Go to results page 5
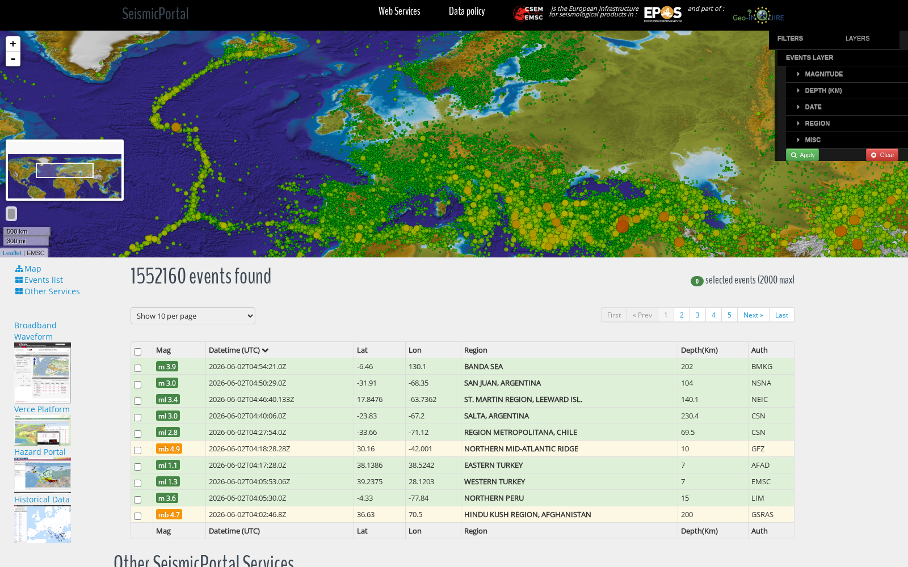The image size is (908, 567). [729, 315]
